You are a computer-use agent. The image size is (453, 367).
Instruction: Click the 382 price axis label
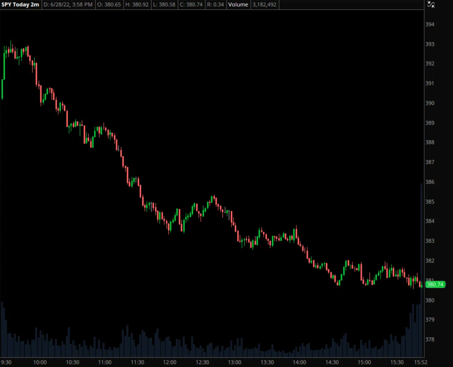[430, 261]
